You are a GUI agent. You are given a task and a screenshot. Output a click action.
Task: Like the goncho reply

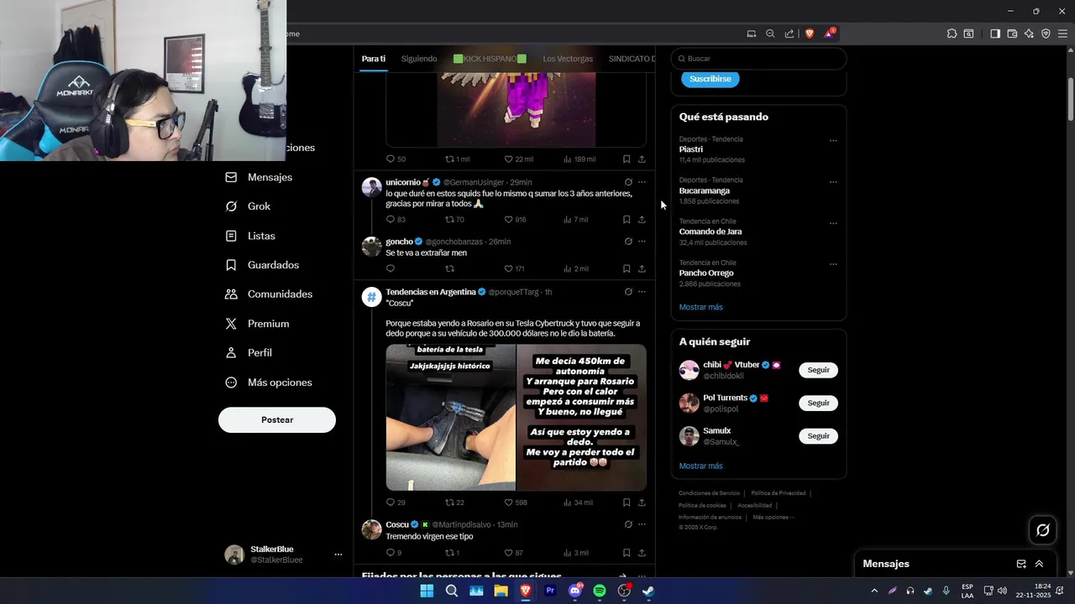(508, 269)
